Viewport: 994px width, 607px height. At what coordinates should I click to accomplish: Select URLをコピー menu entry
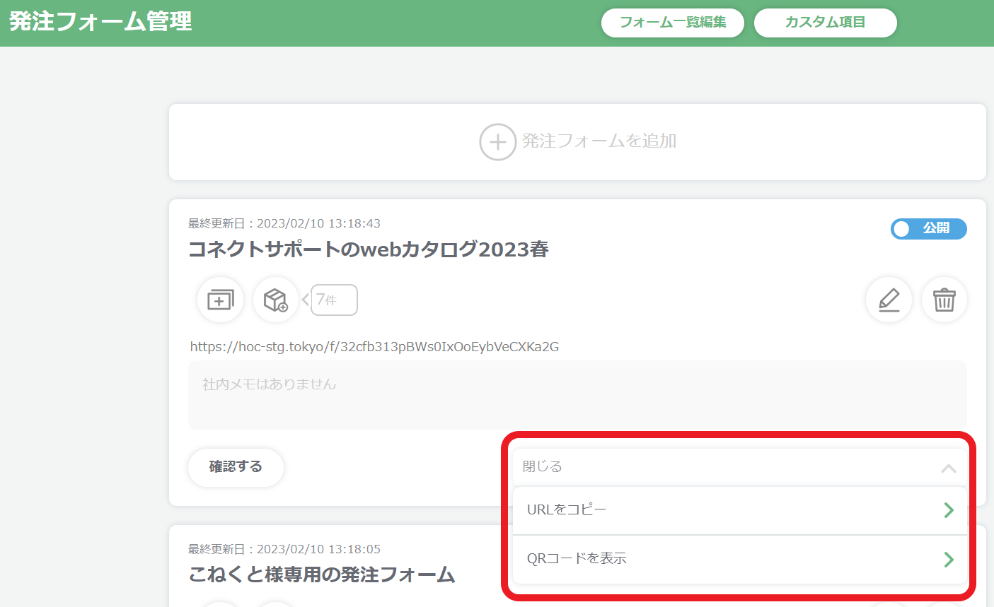tap(739, 510)
